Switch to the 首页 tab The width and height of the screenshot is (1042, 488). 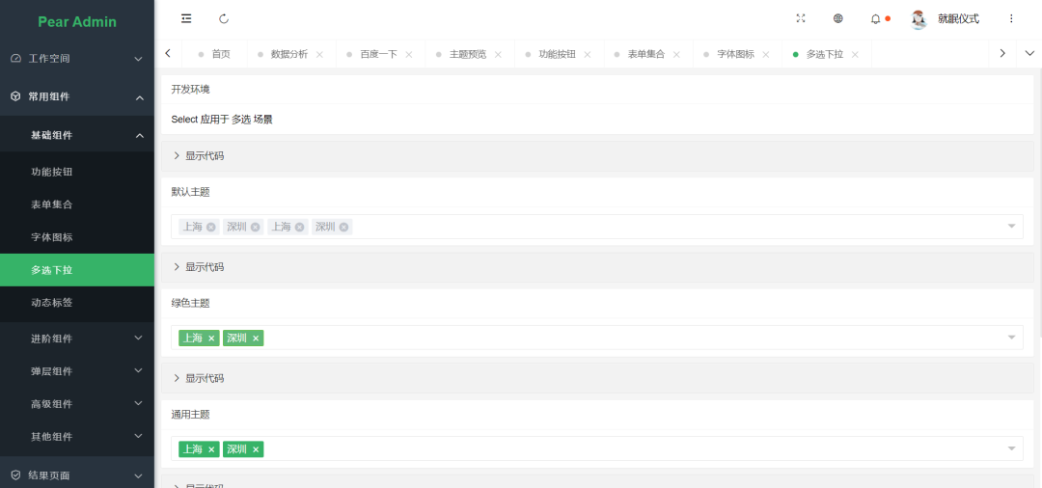coord(214,54)
